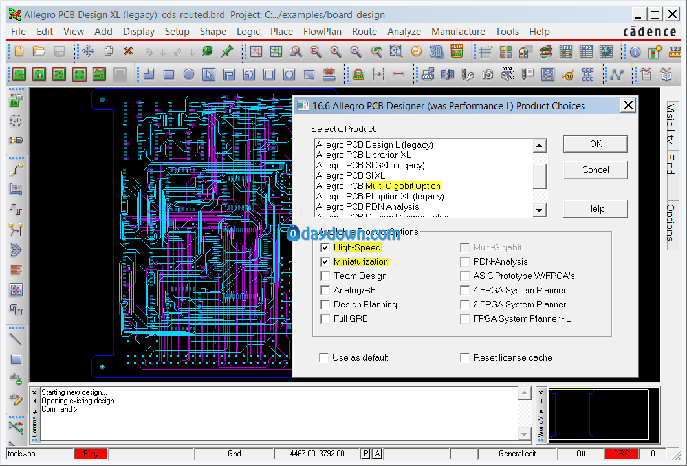Open the Analyze menu
This screenshot has width=687, height=466.
click(x=404, y=32)
